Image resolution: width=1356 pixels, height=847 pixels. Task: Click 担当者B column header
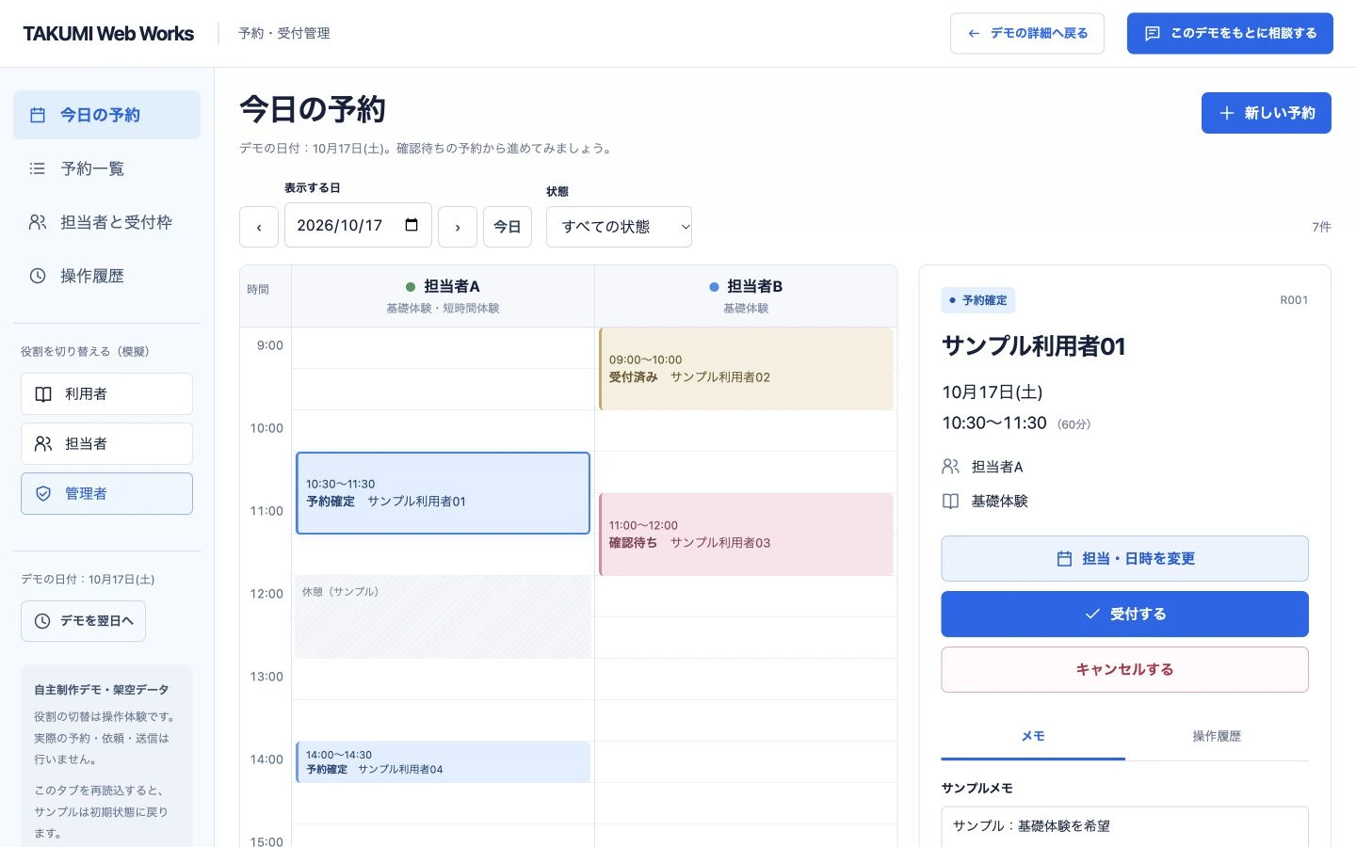pyautogui.click(x=746, y=296)
